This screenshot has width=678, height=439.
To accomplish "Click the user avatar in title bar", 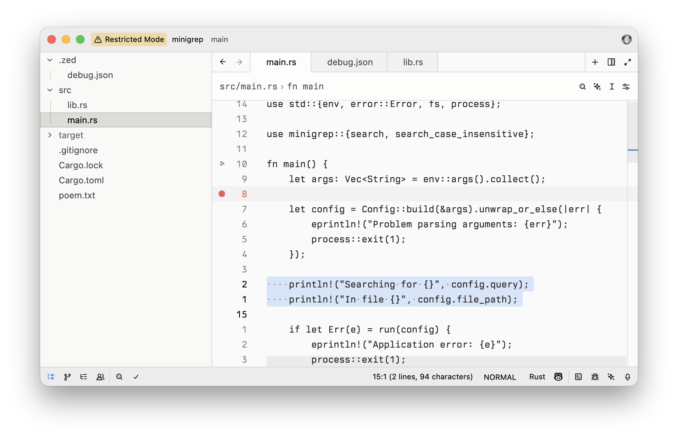I will [x=627, y=39].
